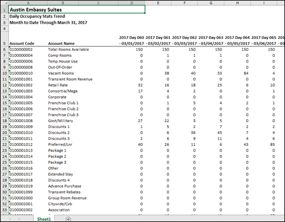Switch to the Sheet1 tab
Screen dimensions: 285x222
[44, 219]
